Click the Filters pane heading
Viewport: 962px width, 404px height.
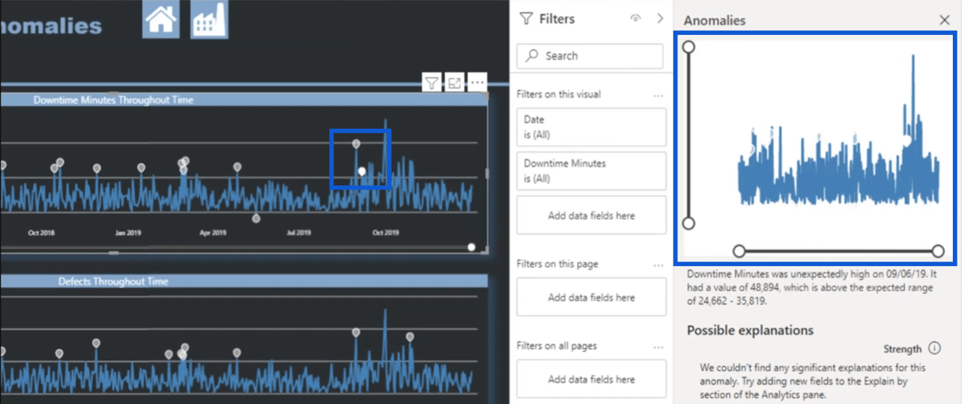(x=557, y=19)
